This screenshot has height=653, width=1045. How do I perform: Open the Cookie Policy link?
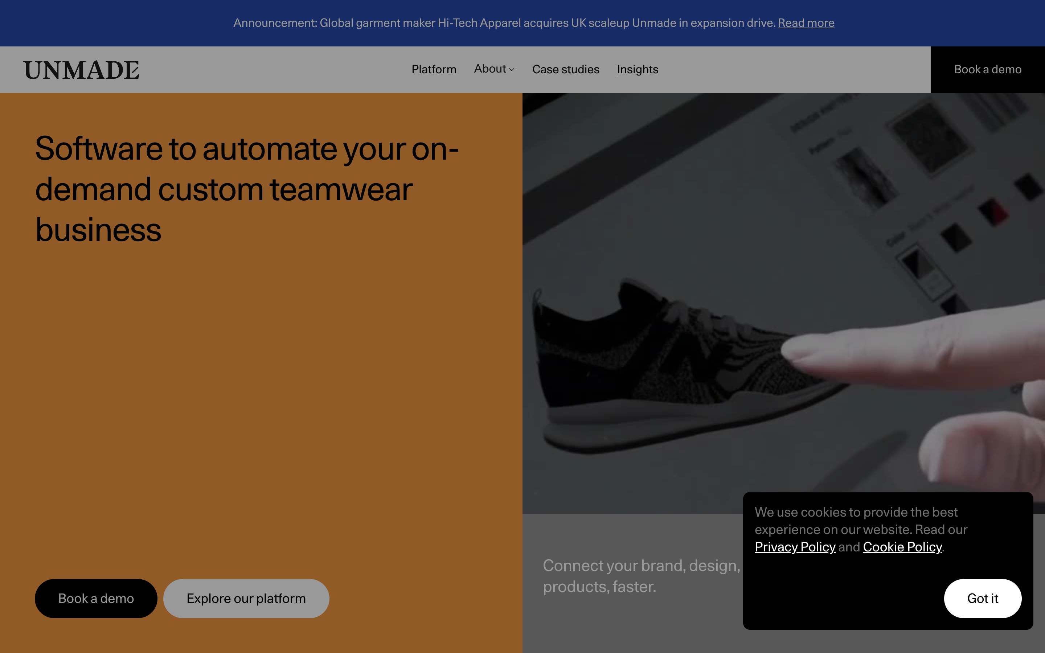(x=902, y=547)
